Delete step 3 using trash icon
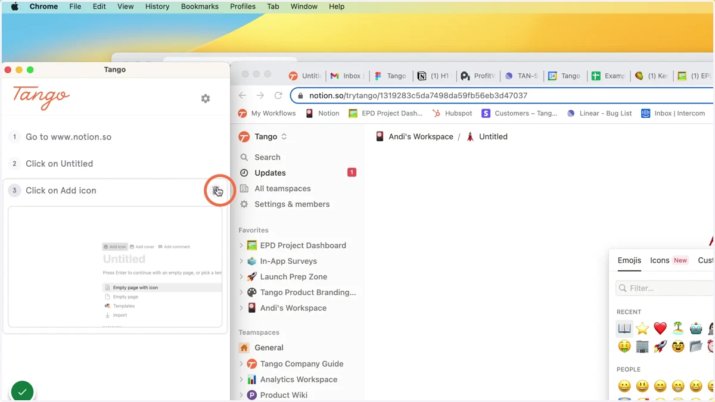This screenshot has height=402, width=715. pos(216,191)
